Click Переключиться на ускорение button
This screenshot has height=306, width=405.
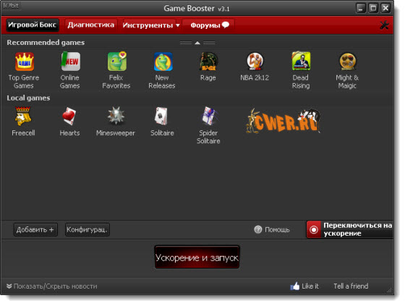tap(350, 229)
